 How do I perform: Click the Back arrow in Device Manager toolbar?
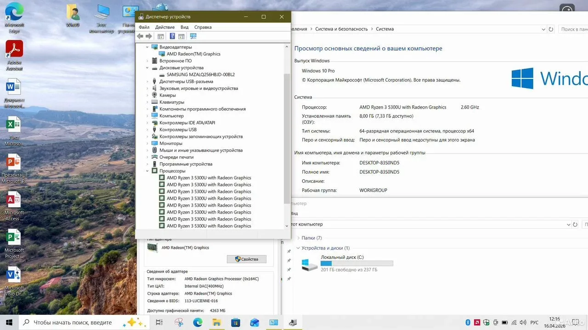pyautogui.click(x=140, y=36)
